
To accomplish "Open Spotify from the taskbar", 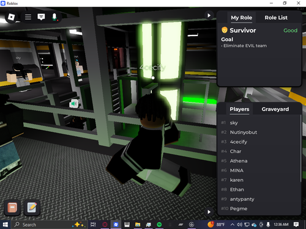I will 159,225.
